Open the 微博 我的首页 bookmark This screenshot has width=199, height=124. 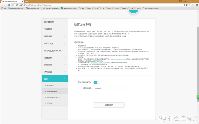click(51, 8)
